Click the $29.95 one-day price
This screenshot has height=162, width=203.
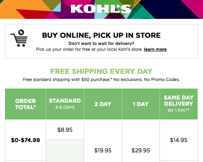pyautogui.click(x=141, y=150)
